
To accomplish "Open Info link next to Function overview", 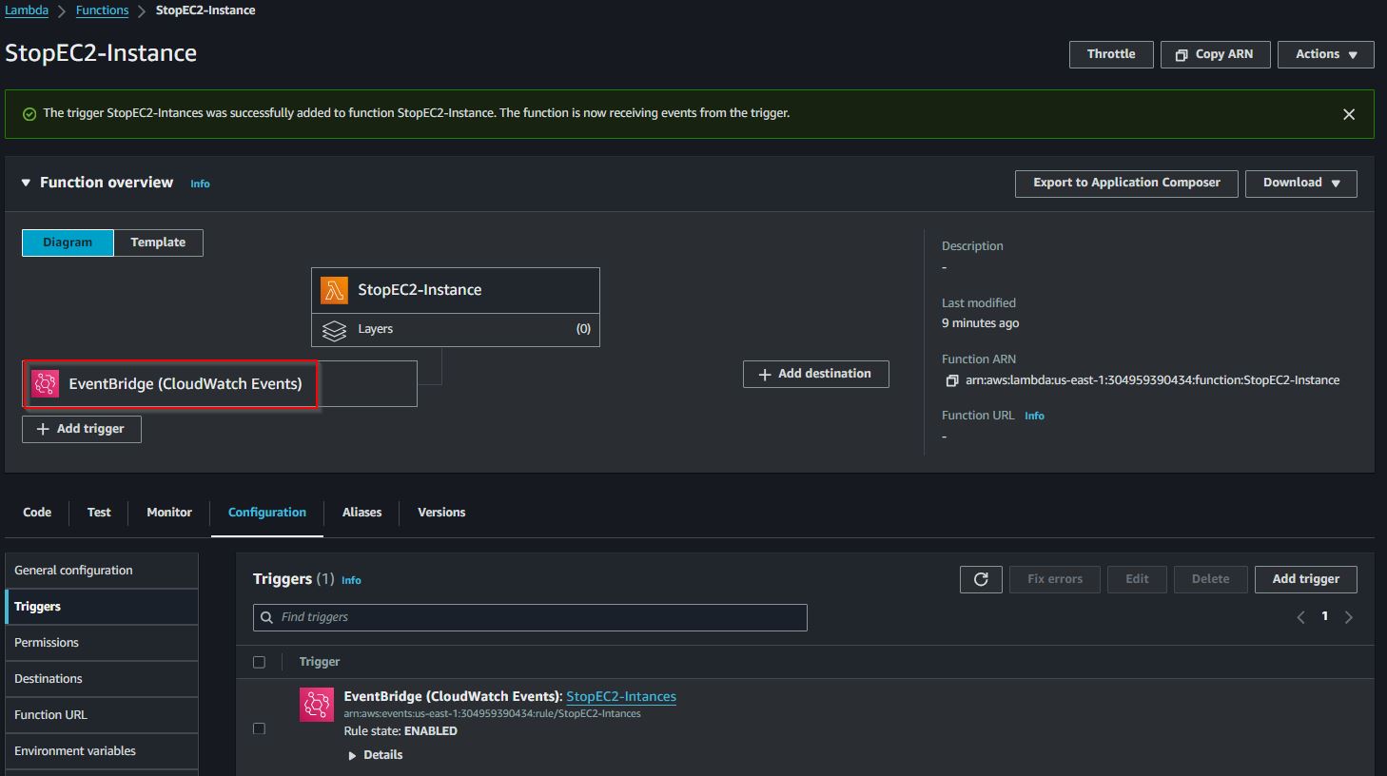I will point(200,184).
